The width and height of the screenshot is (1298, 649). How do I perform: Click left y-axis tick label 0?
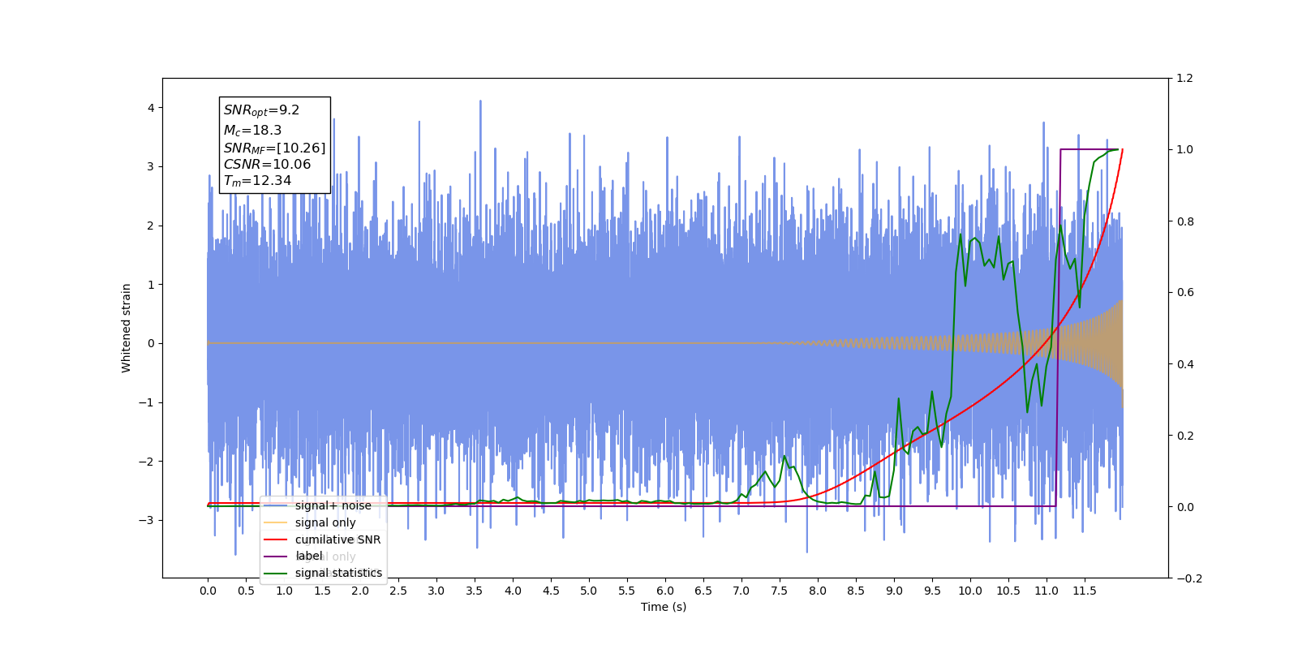click(150, 343)
